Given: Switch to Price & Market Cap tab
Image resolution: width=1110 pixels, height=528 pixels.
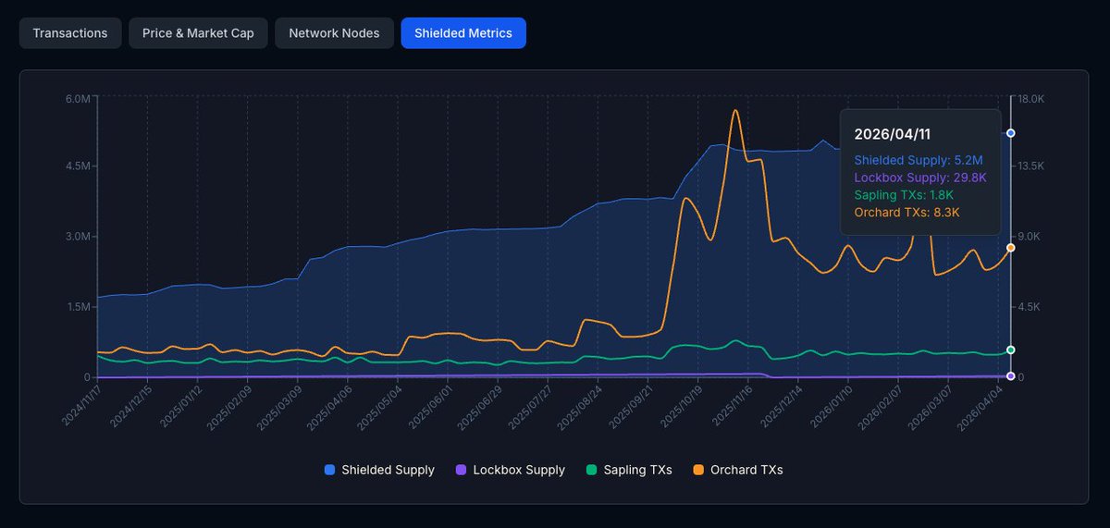Looking at the screenshot, I should (x=198, y=33).
